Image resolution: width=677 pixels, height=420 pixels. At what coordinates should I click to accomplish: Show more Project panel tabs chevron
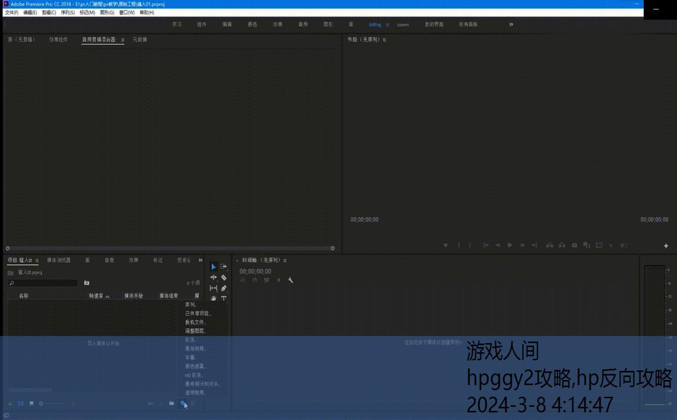200,260
